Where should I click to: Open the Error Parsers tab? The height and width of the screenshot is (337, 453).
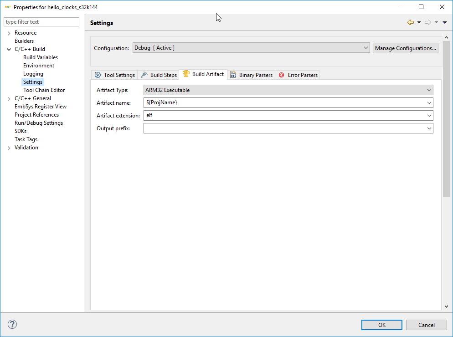298,75
